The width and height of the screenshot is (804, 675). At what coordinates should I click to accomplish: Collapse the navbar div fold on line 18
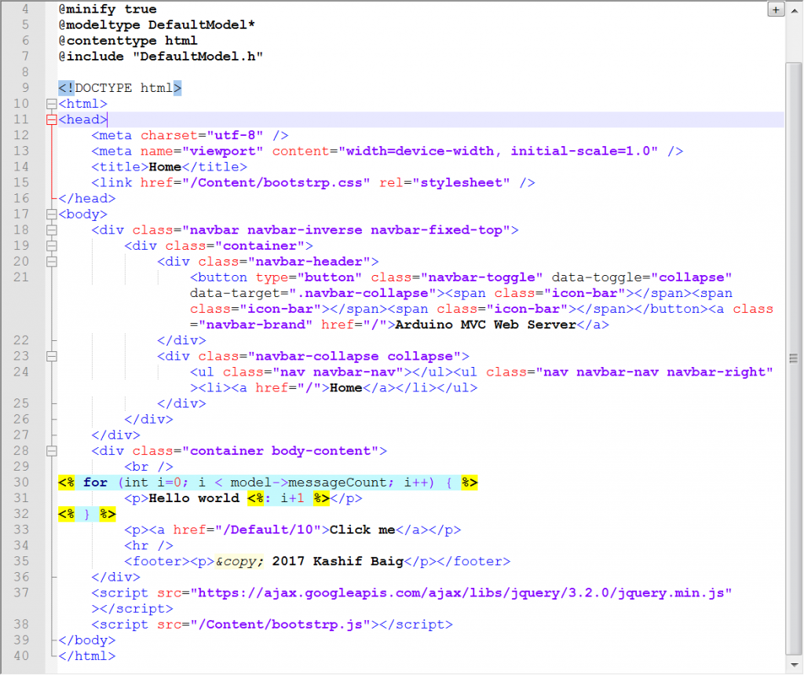pyautogui.click(x=51, y=230)
